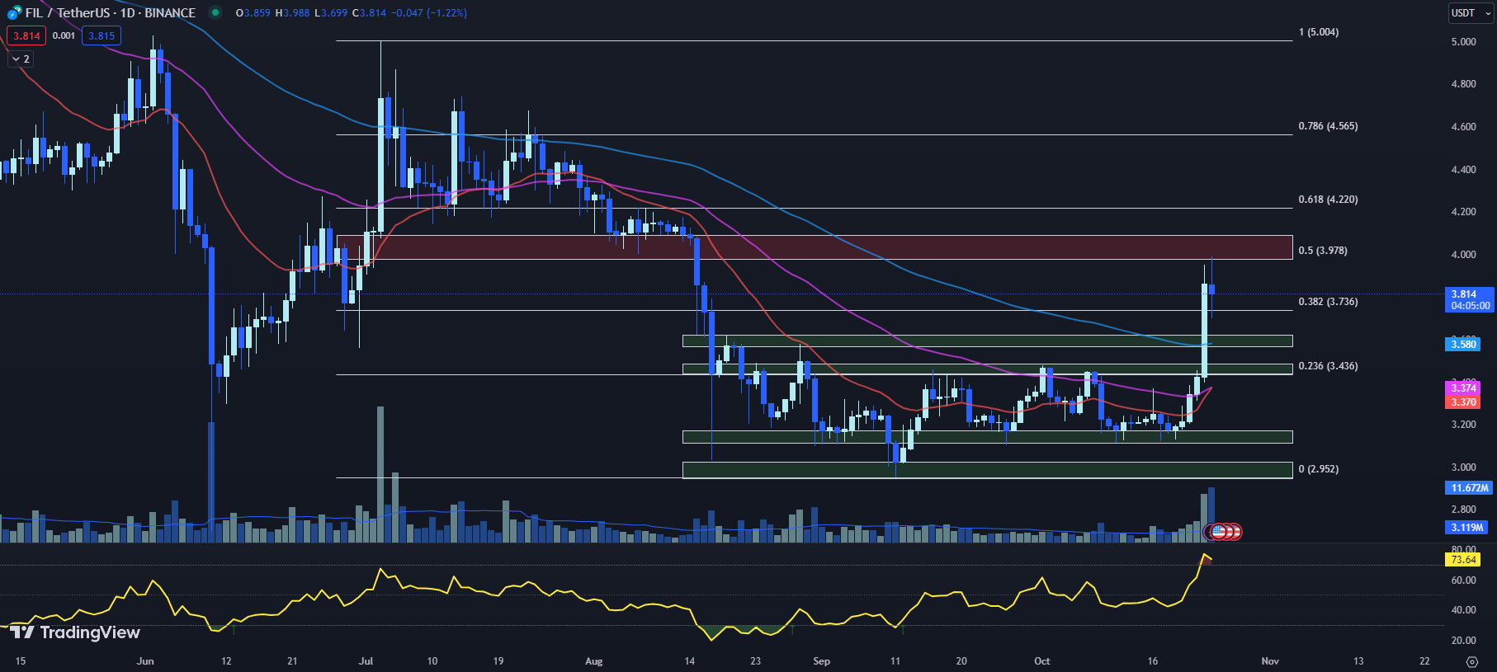
Task: Click the blue buy price 3.815 button
Action: pyautogui.click(x=102, y=36)
